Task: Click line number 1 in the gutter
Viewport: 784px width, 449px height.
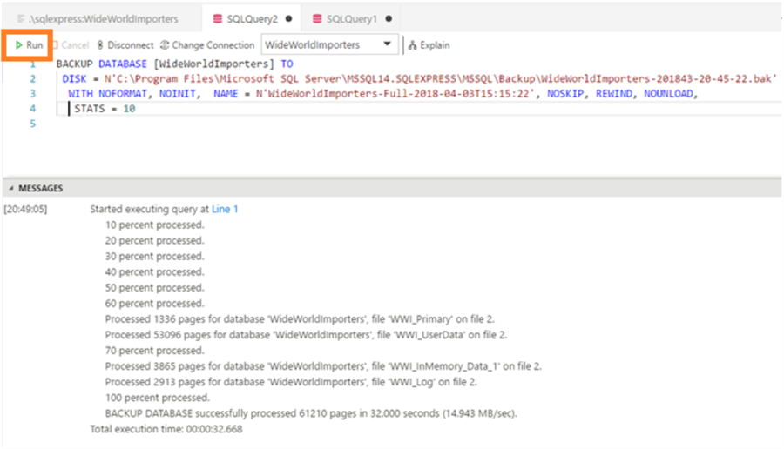Action: point(33,64)
